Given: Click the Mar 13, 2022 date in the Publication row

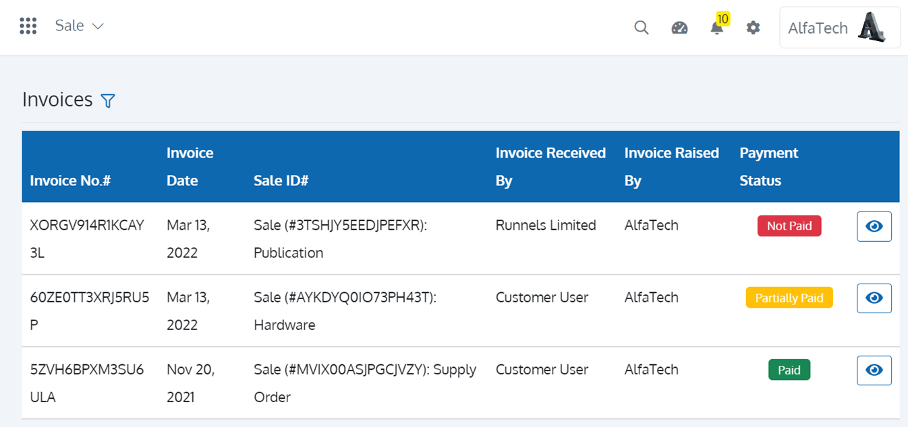Looking at the screenshot, I should 188,239.
